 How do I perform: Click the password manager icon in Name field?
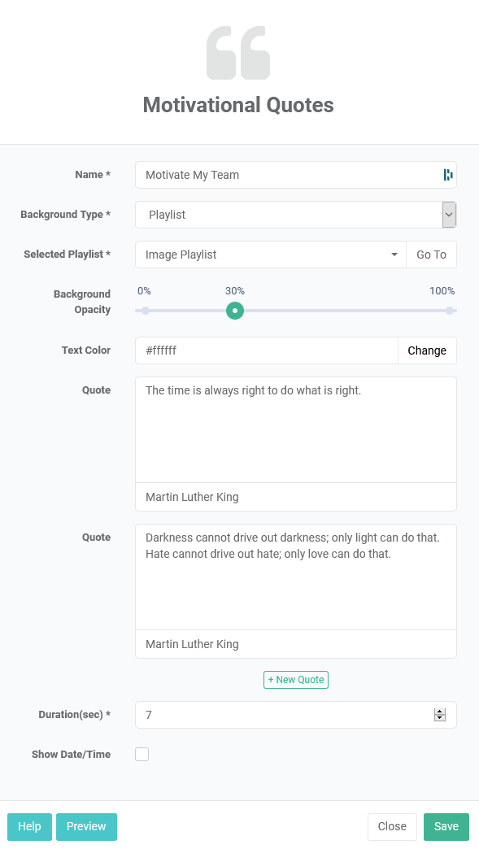point(447,175)
